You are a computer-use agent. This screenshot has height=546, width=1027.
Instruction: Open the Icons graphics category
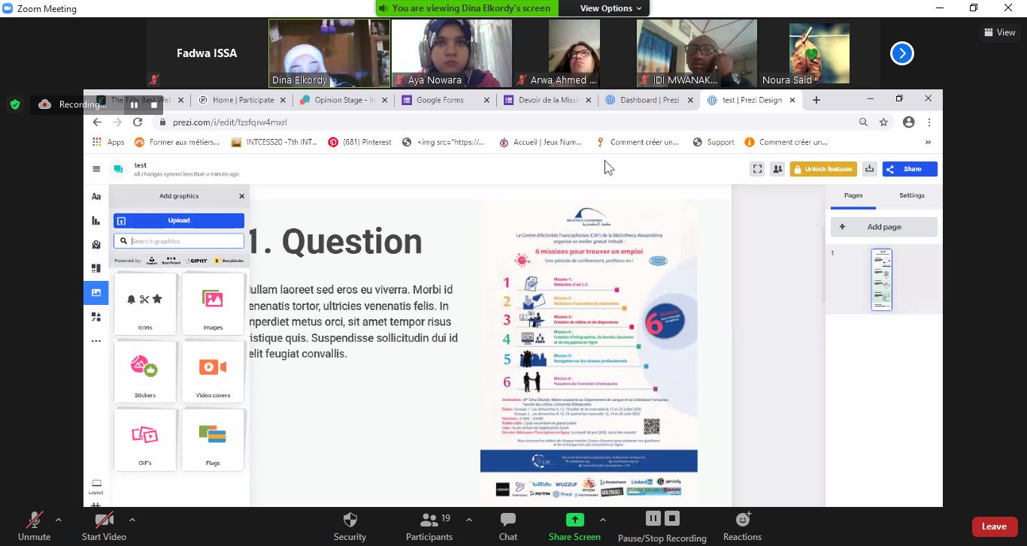click(x=145, y=303)
